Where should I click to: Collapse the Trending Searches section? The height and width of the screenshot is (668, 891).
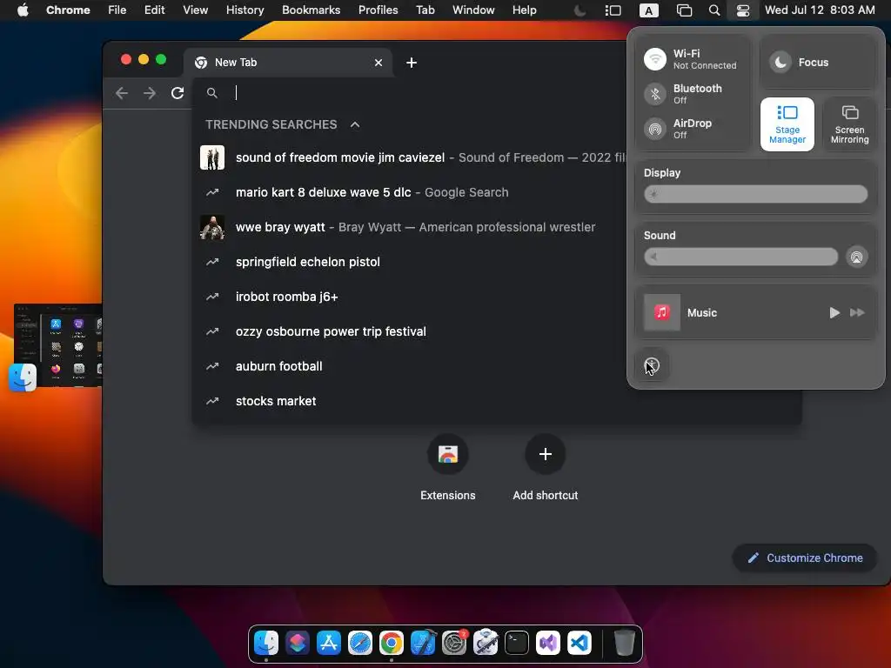tap(355, 124)
